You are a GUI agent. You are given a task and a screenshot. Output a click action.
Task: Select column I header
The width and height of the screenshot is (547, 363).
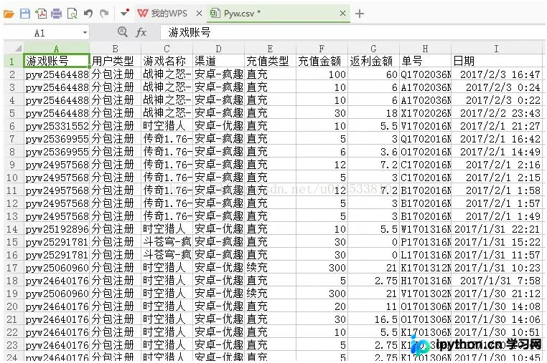(497, 49)
